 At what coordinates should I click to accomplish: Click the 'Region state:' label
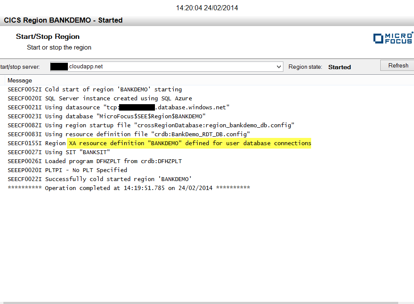point(305,67)
